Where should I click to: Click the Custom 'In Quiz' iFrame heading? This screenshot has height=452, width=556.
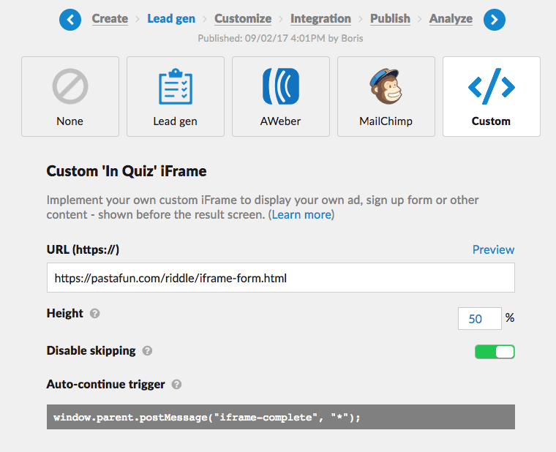(127, 171)
